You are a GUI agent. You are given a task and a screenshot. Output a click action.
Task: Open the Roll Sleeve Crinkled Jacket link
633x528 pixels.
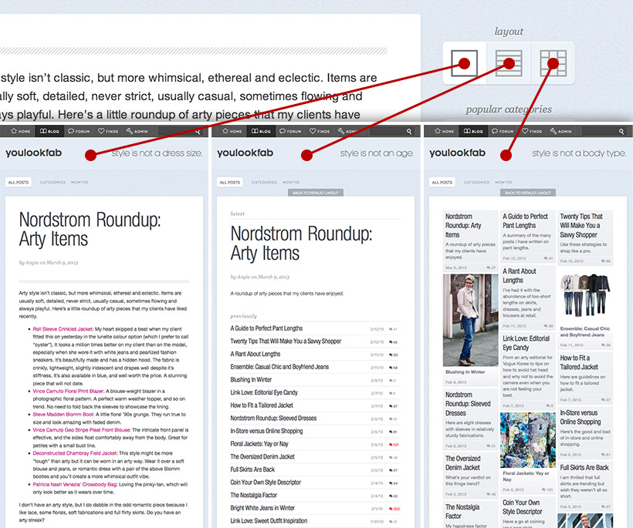pyautogui.click(x=54, y=329)
